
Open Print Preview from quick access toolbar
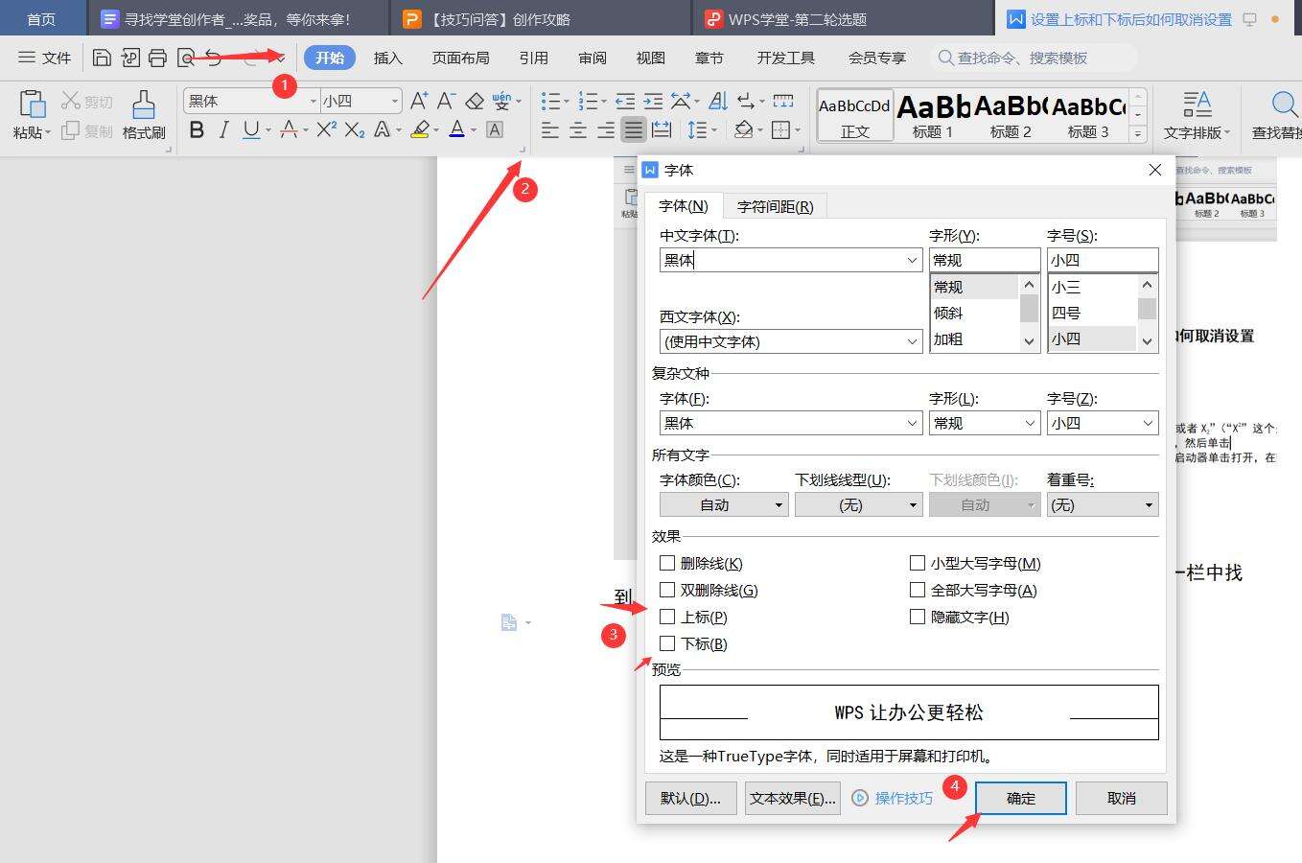click(x=186, y=58)
